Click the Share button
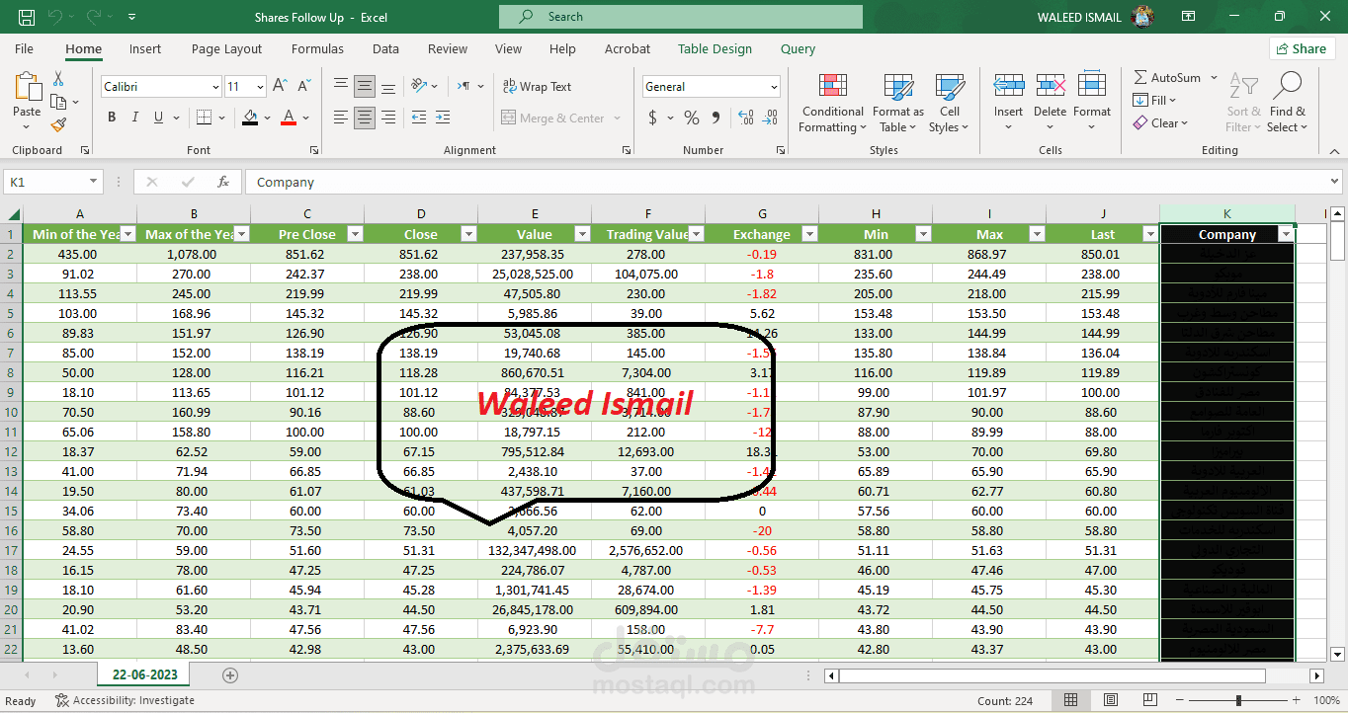The height and width of the screenshot is (713, 1348). 1302,48
